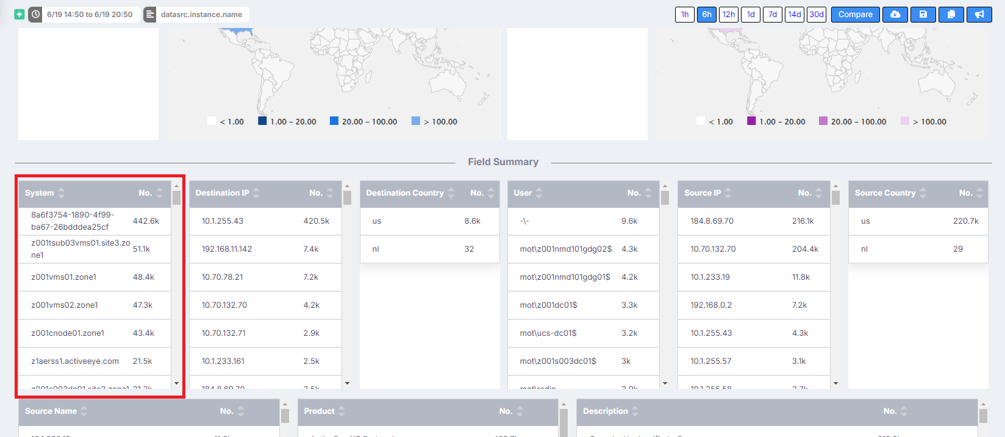Sort Destination IP table by No.
Viewport: 1005px width, 437px height.
[x=330, y=193]
